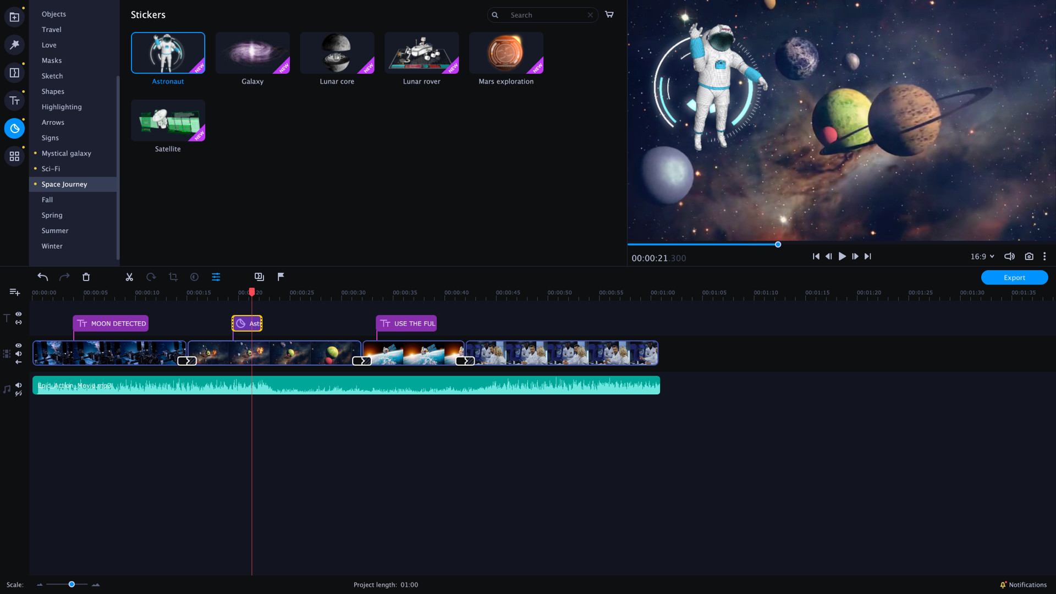Select the Satellite sticker thumbnail
The height and width of the screenshot is (594, 1056).
pyautogui.click(x=168, y=120)
